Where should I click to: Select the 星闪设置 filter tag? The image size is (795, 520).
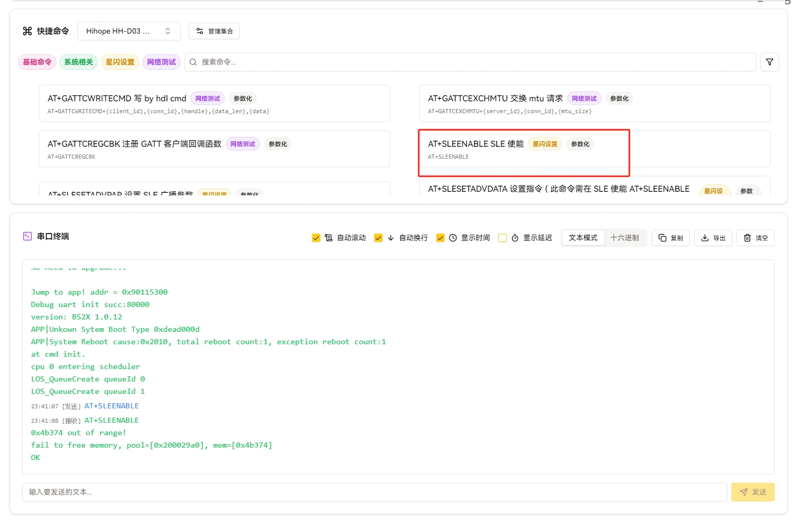pos(120,62)
